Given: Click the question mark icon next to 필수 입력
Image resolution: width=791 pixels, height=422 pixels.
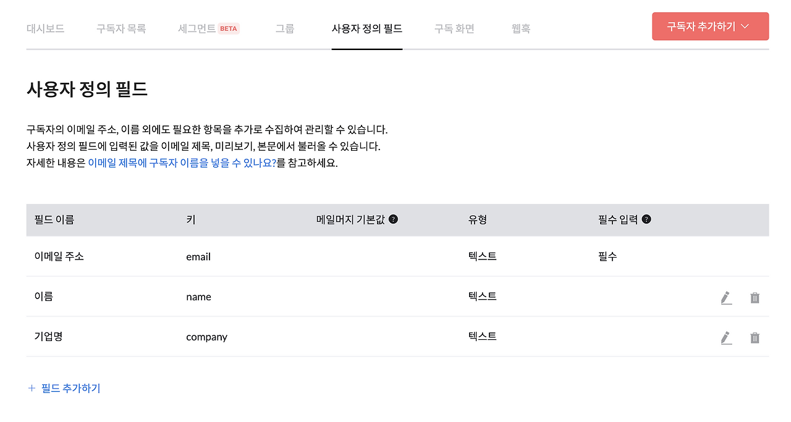Looking at the screenshot, I should pyautogui.click(x=646, y=219).
